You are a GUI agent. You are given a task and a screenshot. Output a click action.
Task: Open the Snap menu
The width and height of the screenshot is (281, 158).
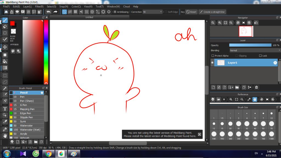click(64, 7)
